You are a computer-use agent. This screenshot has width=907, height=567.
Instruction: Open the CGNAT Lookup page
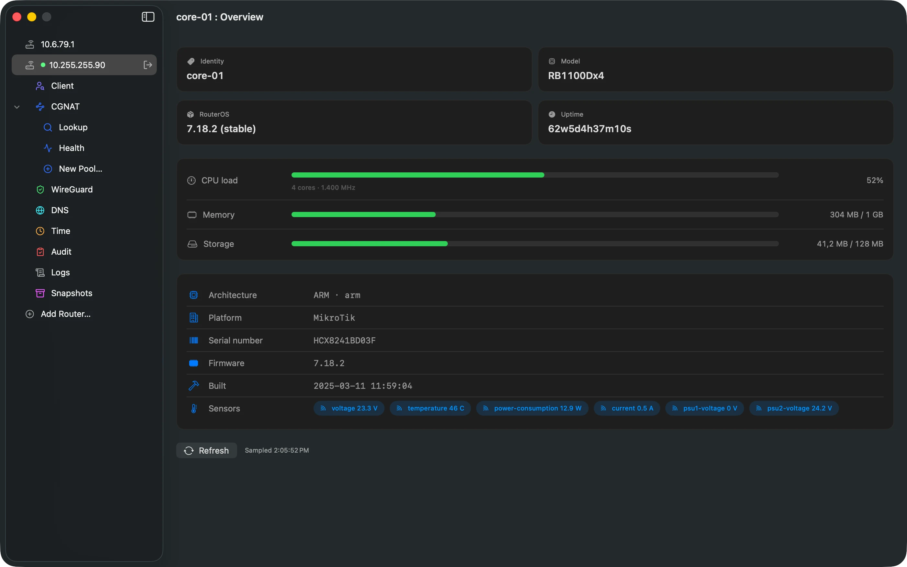click(84, 128)
